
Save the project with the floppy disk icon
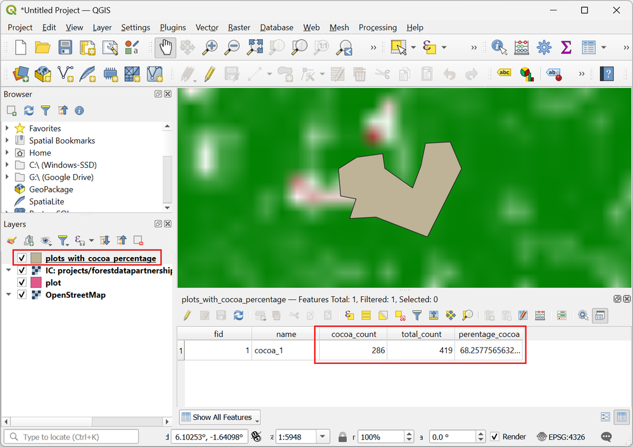point(65,47)
